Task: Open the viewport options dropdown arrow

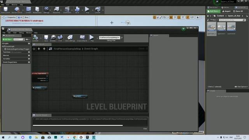Action: (x=2, y=17)
